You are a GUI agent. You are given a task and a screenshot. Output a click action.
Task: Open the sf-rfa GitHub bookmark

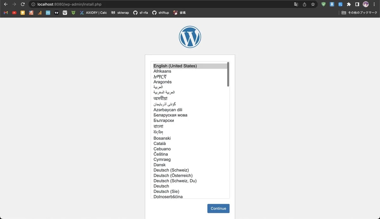tap(141, 13)
